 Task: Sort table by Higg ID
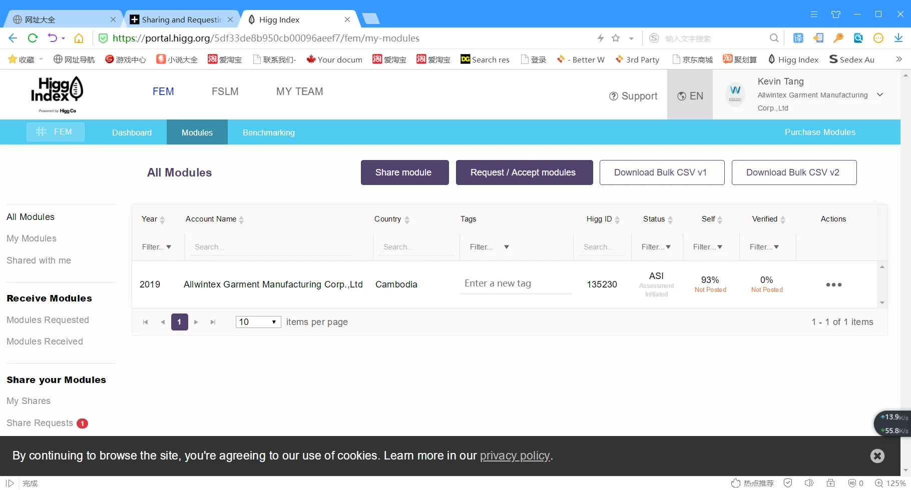[603, 219]
